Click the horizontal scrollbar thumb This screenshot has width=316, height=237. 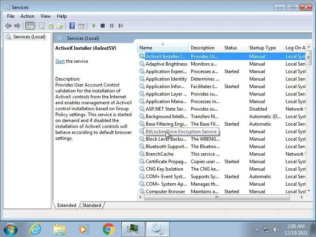coord(217,197)
